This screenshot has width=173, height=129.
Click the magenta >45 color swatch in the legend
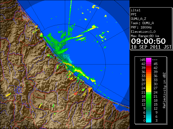(149, 60)
